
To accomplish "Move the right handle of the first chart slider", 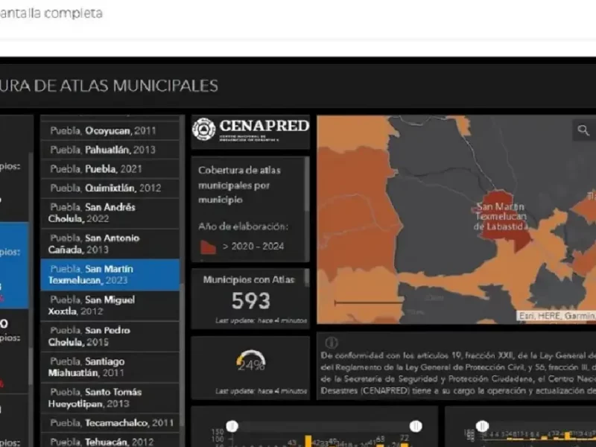I will point(416,426).
